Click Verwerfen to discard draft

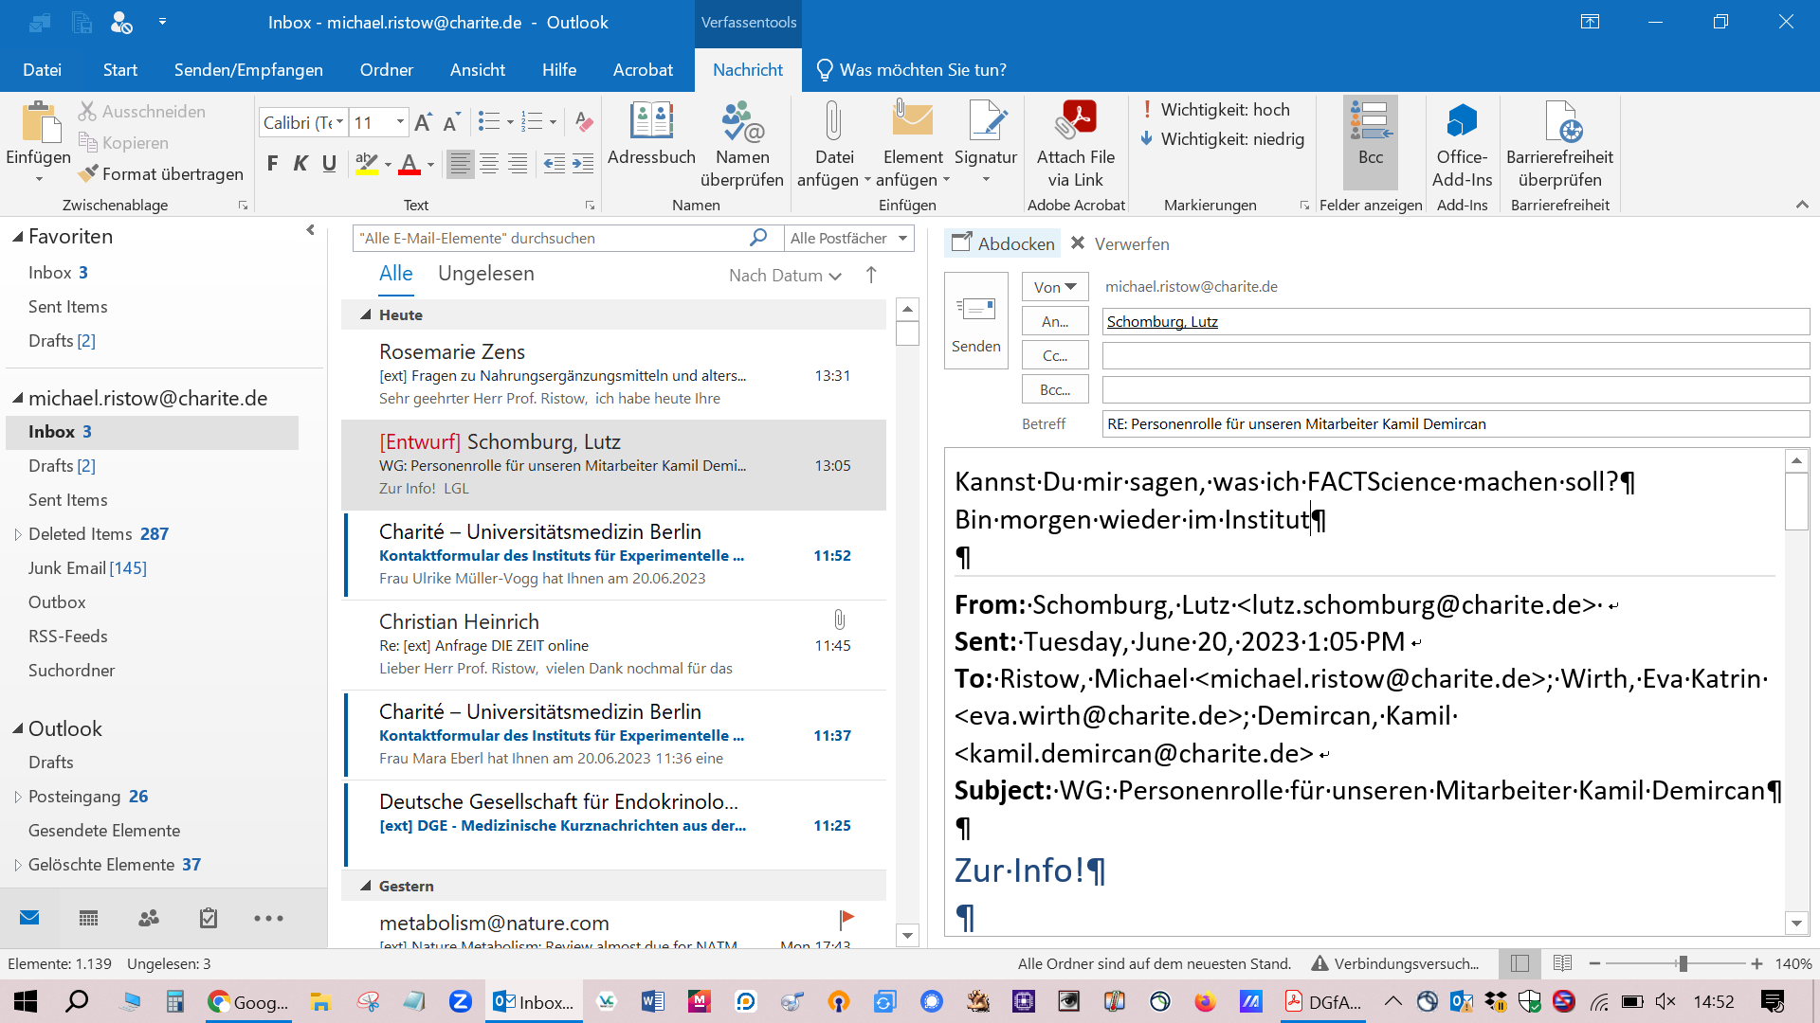coord(1120,243)
